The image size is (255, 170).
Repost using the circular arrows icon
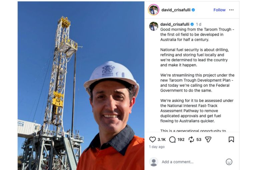(x=191, y=139)
